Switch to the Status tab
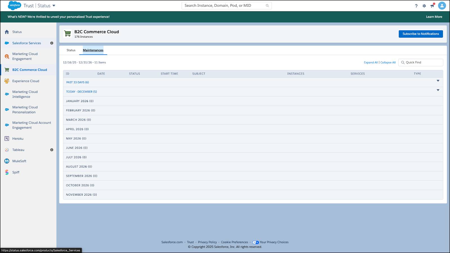The image size is (450, 253). pyautogui.click(x=71, y=50)
